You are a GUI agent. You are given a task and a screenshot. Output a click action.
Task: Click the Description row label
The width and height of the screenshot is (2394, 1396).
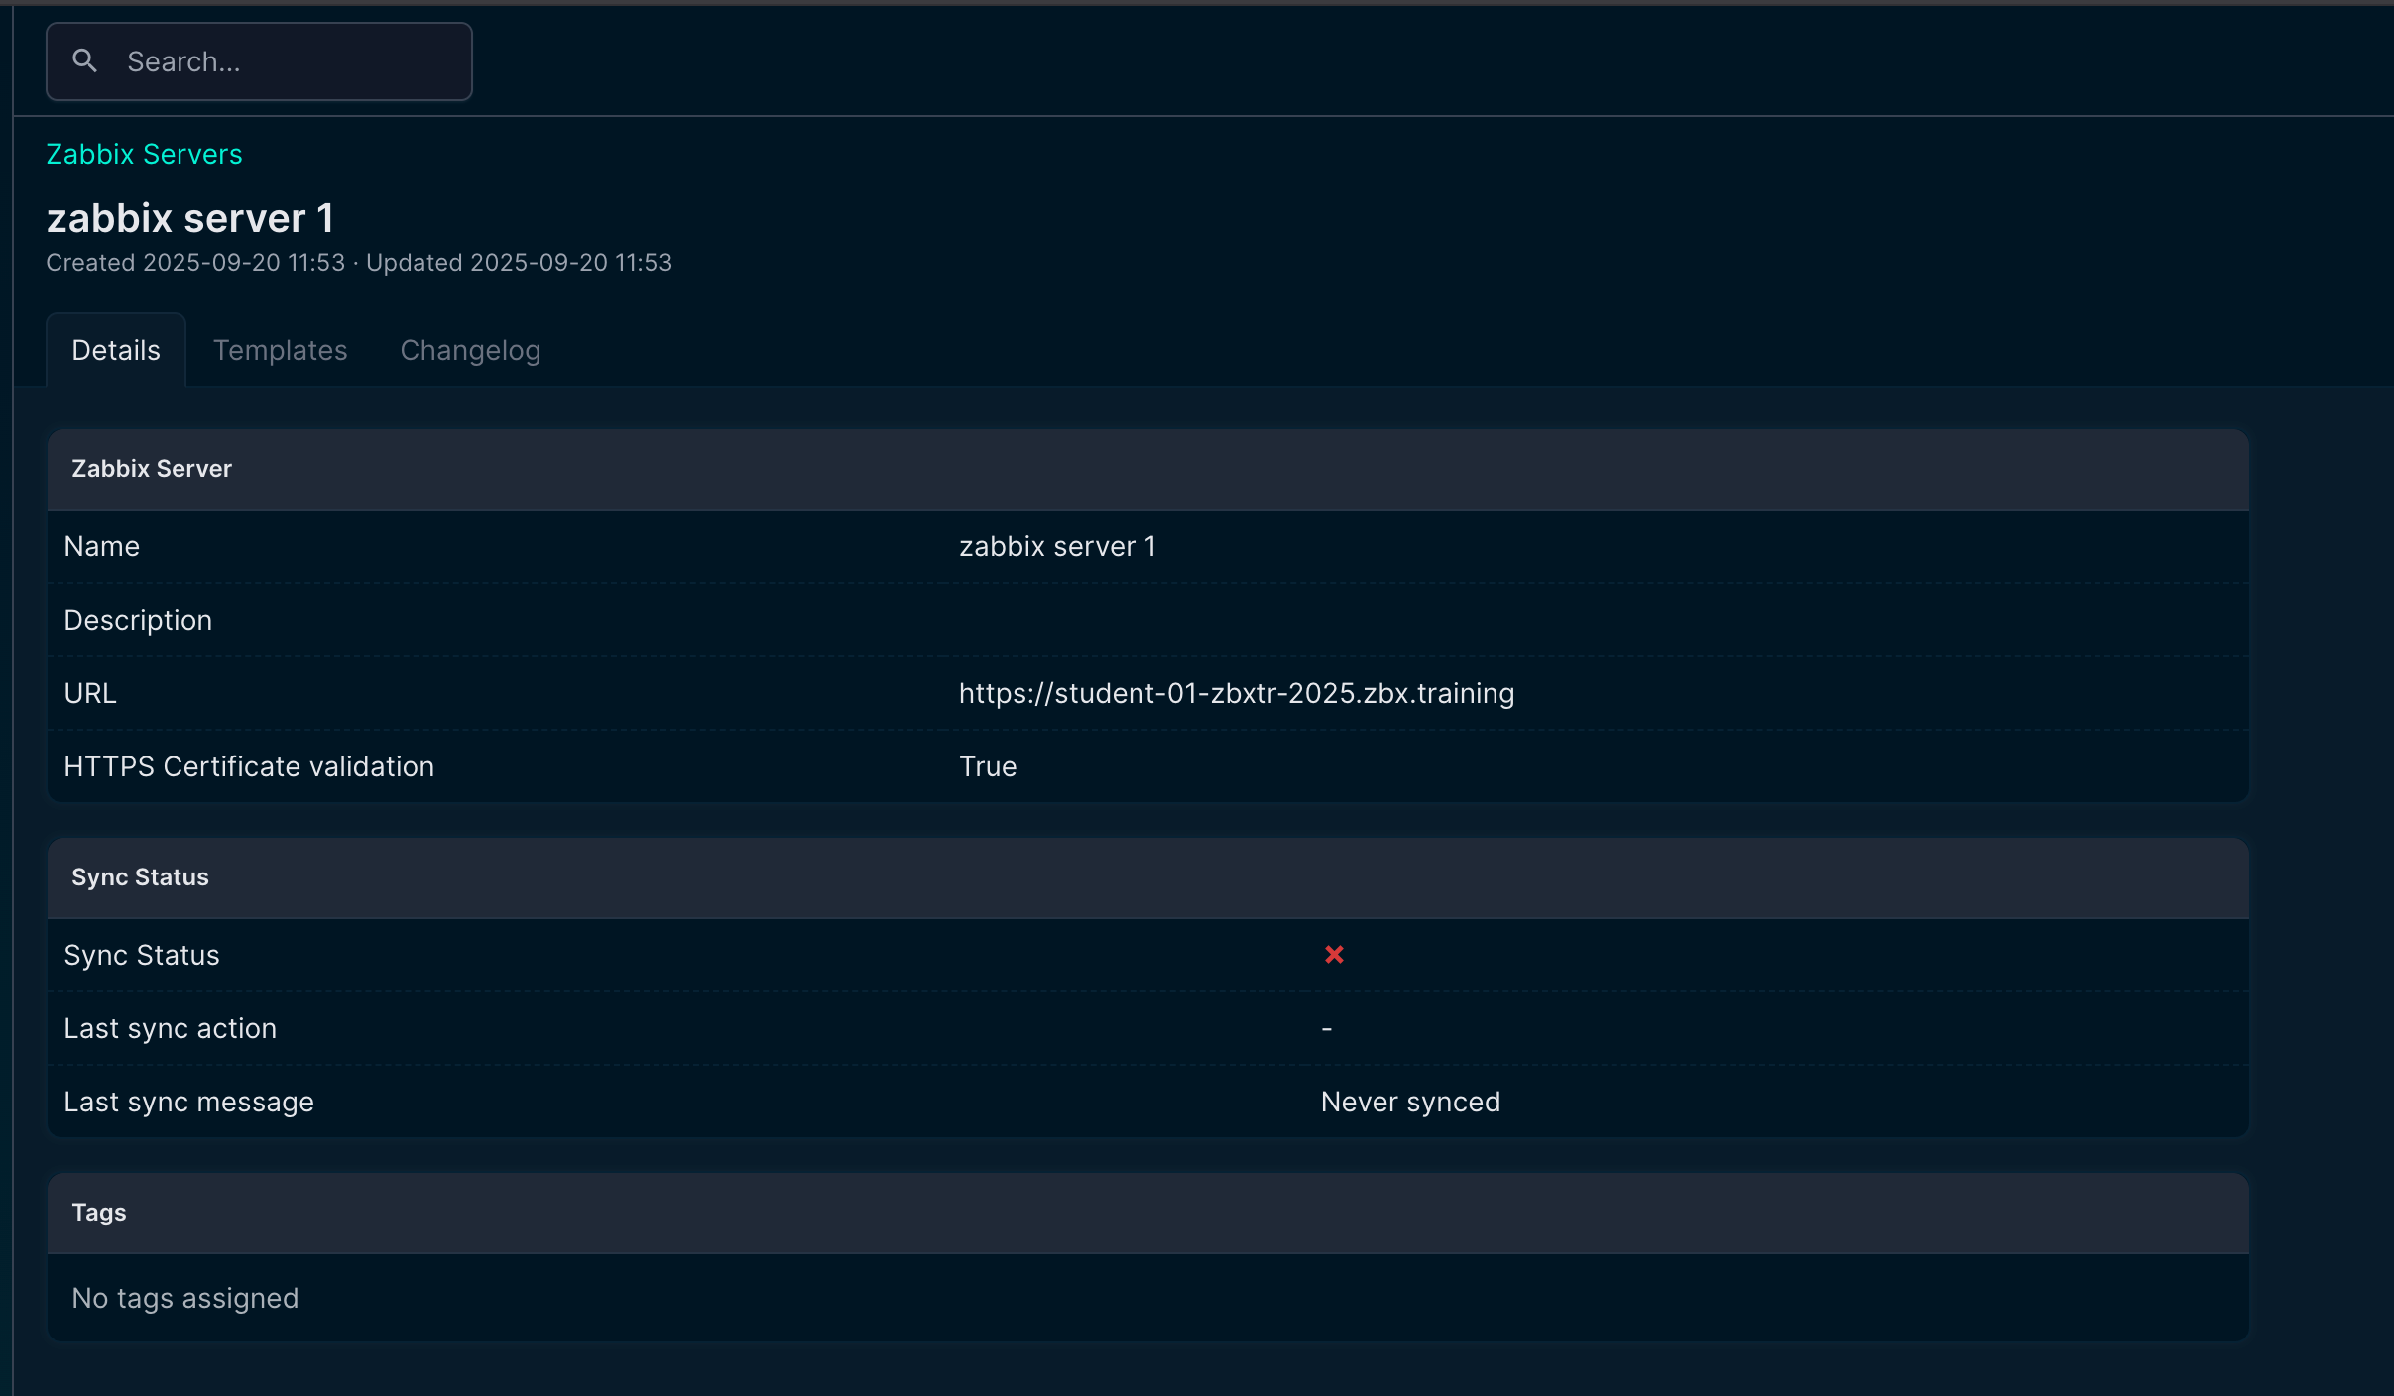click(138, 621)
